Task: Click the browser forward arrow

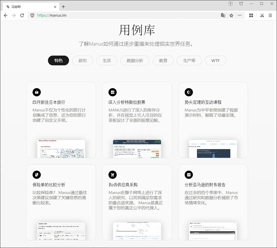Action: tap(14, 15)
